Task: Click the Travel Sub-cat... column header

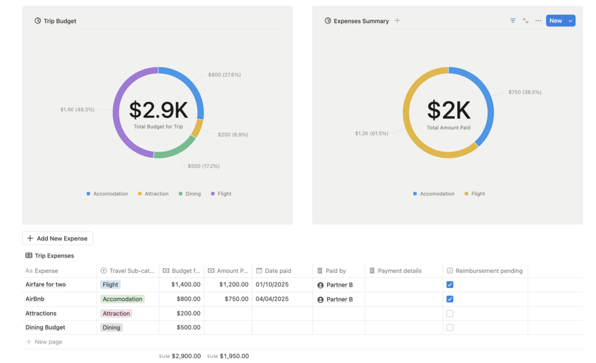Action: (x=128, y=270)
